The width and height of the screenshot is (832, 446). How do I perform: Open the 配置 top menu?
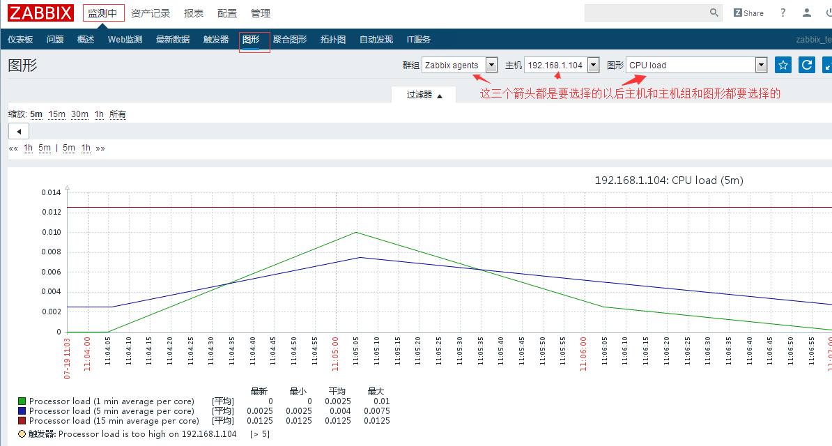227,13
